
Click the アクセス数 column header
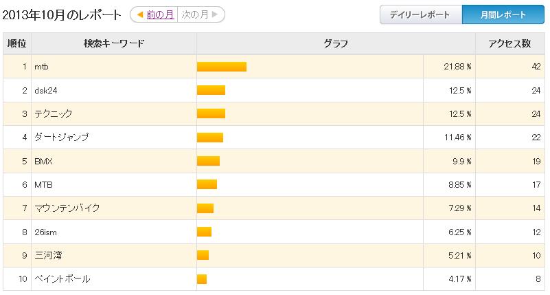509,43
